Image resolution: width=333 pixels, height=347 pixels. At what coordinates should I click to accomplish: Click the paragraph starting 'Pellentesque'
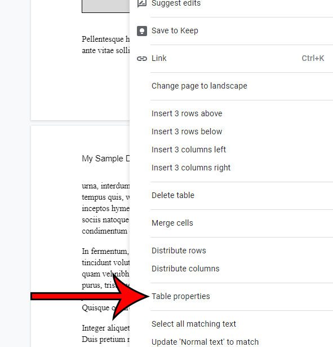coord(105,39)
